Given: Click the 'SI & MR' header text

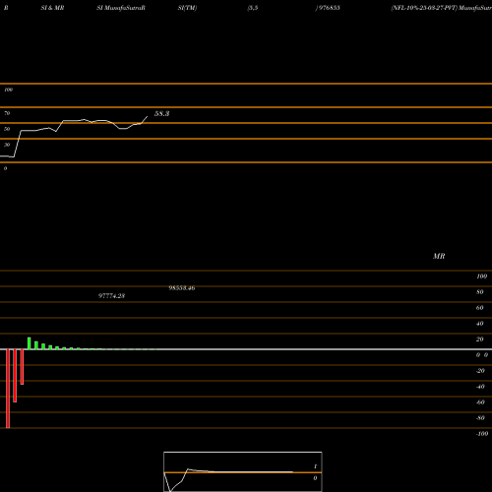Looking at the screenshot, I should tap(52, 8).
